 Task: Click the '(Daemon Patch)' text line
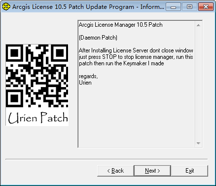click(x=98, y=38)
